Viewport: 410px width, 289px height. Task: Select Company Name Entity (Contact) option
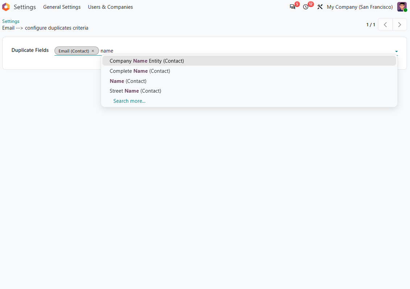tap(249, 61)
